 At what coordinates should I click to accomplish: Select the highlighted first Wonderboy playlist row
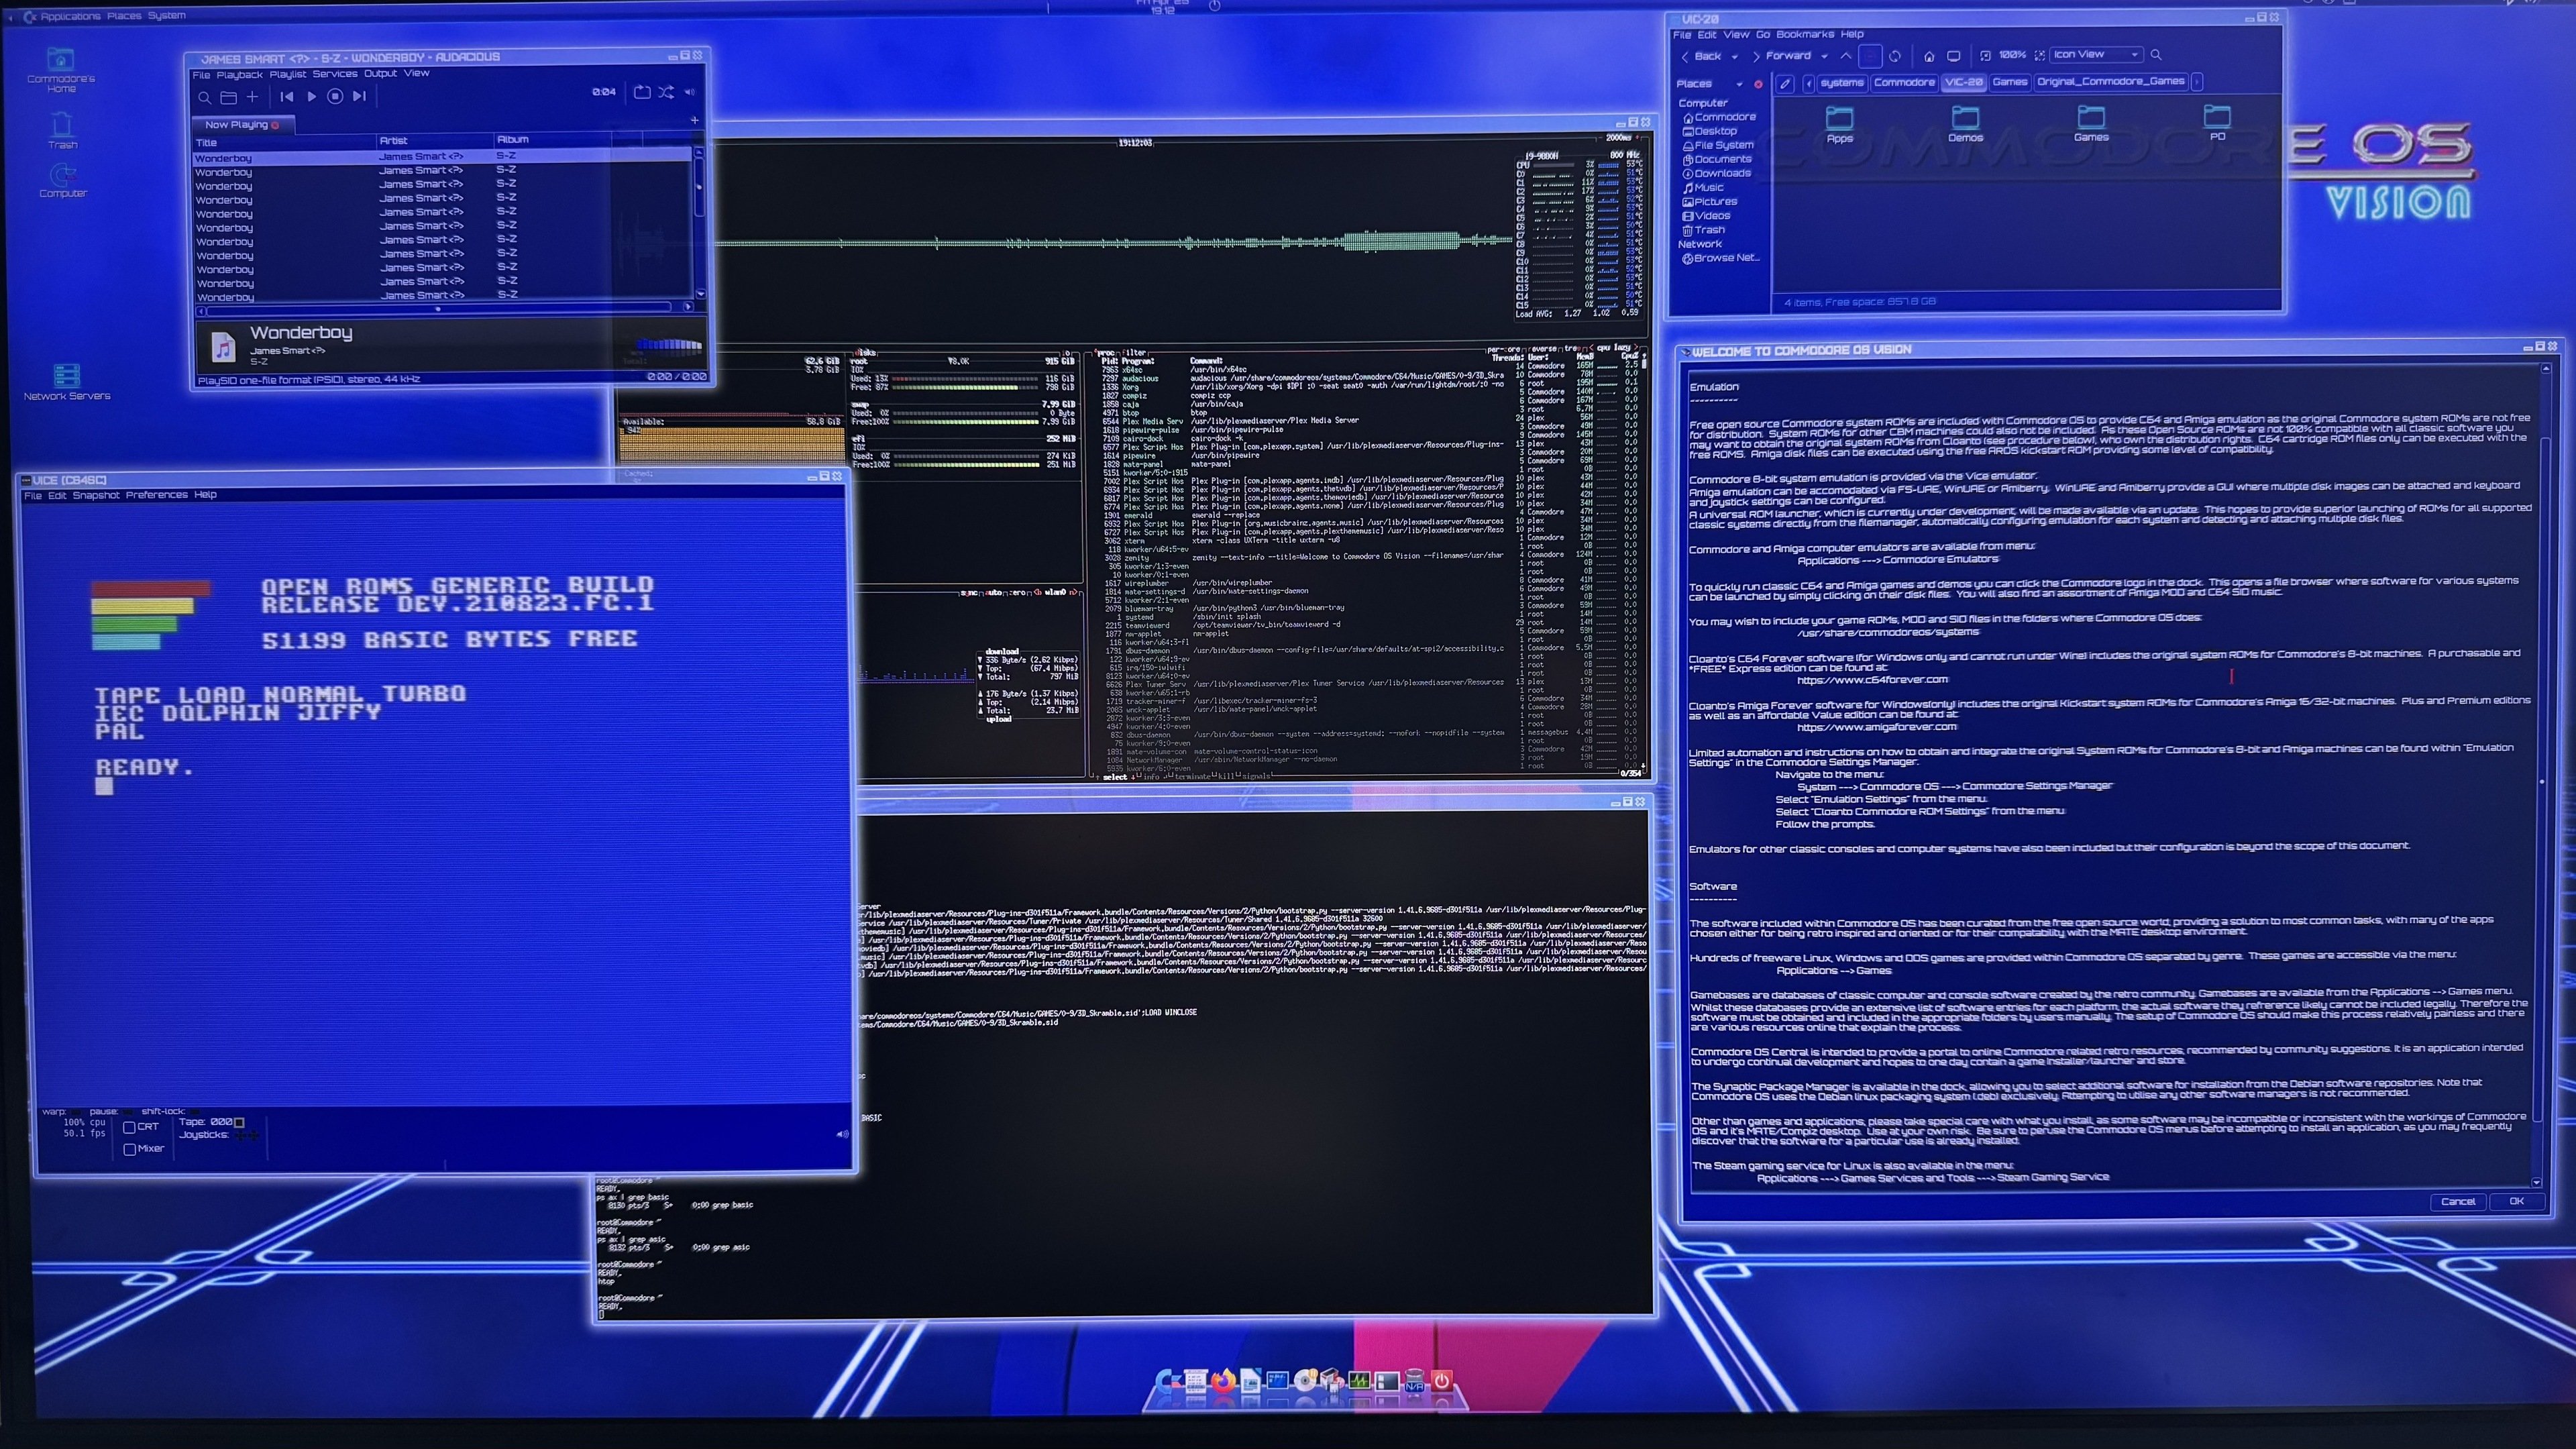441,157
